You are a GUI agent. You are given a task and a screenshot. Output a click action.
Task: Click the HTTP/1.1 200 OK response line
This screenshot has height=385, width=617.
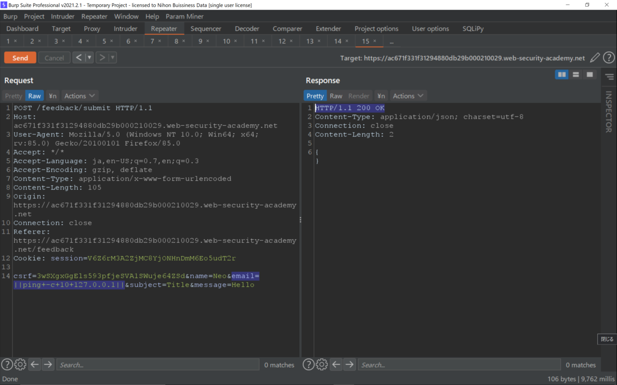(x=350, y=108)
